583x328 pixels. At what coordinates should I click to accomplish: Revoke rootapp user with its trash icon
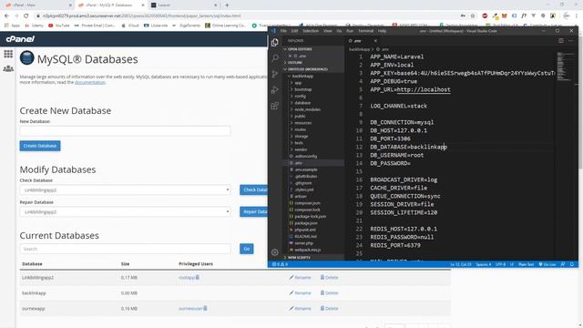click(x=198, y=277)
